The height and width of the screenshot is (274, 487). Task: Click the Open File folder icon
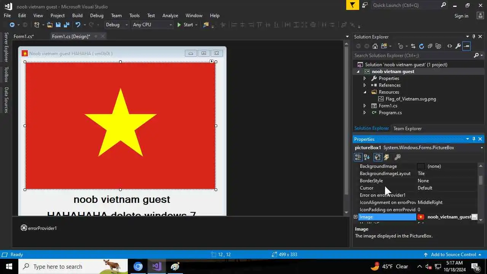click(50, 25)
